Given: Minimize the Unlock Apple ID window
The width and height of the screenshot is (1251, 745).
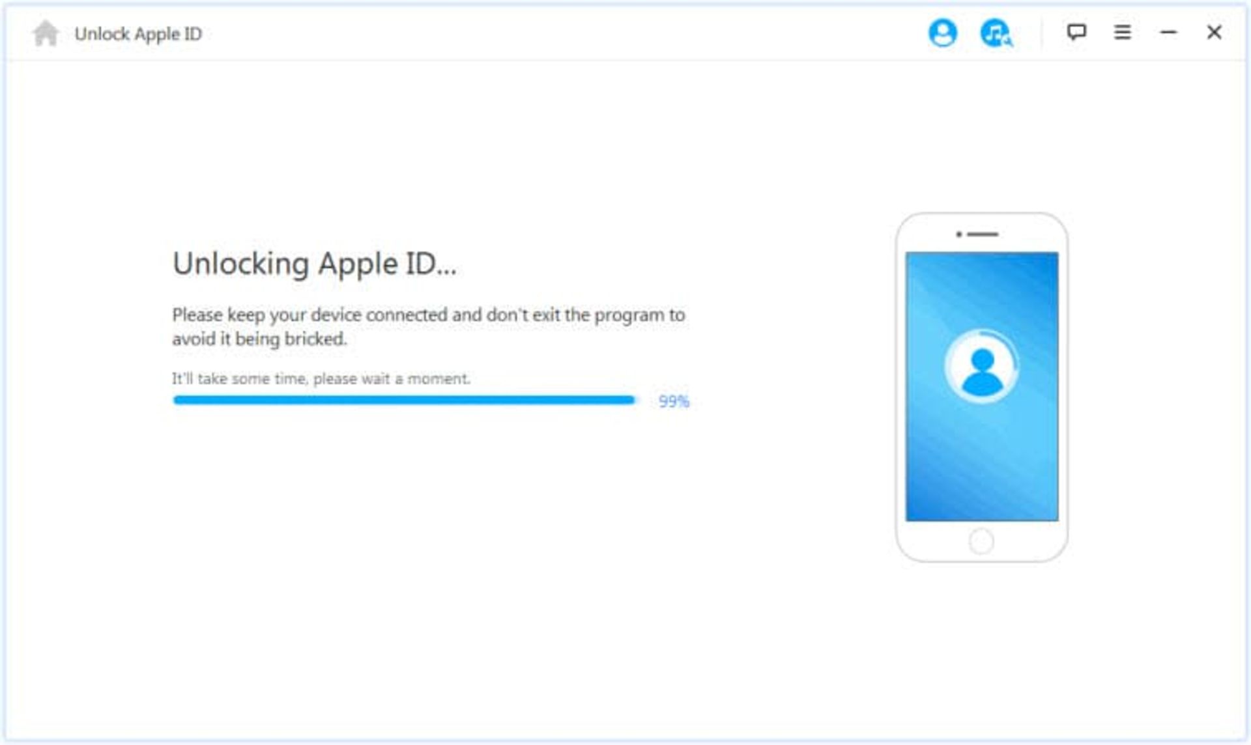Looking at the screenshot, I should [x=1168, y=32].
